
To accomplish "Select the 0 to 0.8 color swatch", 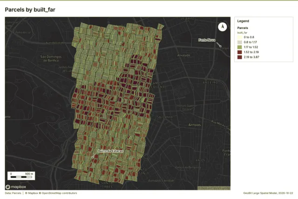I will (240, 37).
